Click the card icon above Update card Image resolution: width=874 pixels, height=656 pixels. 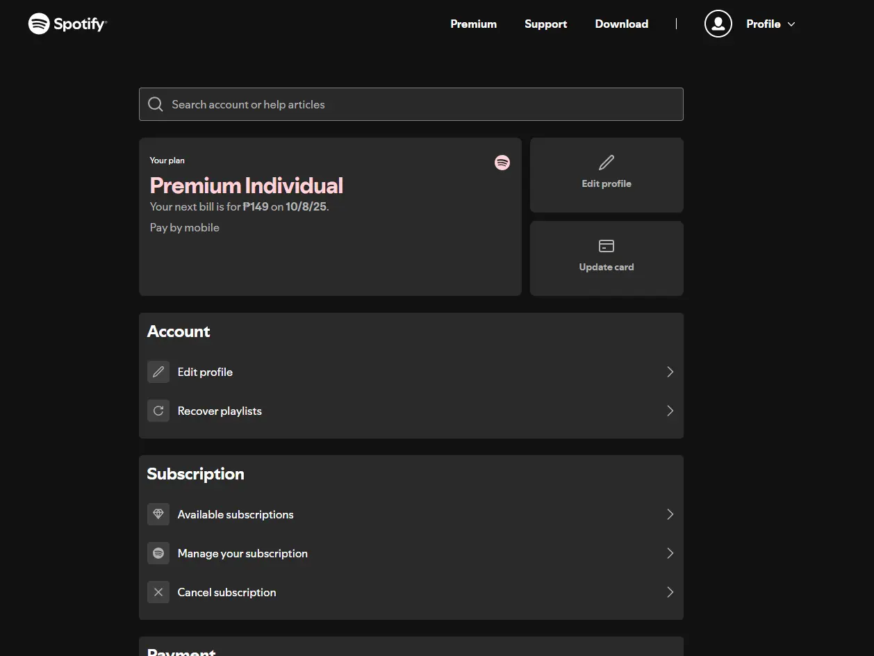tap(607, 246)
